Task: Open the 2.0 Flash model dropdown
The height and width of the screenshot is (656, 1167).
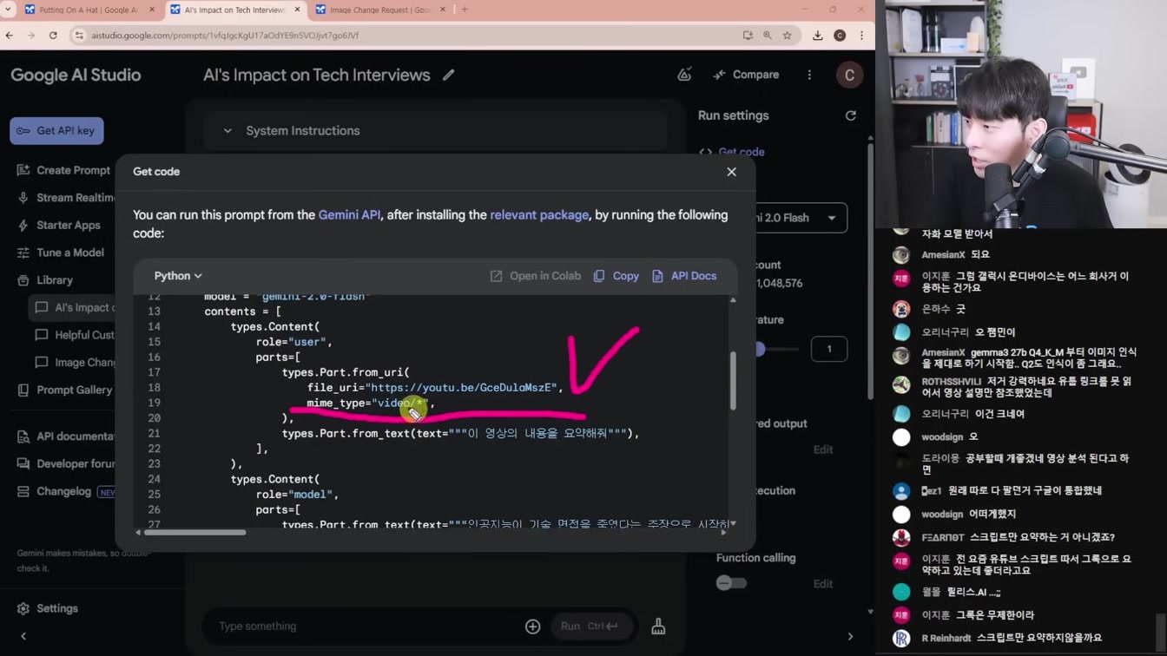Action: tap(801, 218)
